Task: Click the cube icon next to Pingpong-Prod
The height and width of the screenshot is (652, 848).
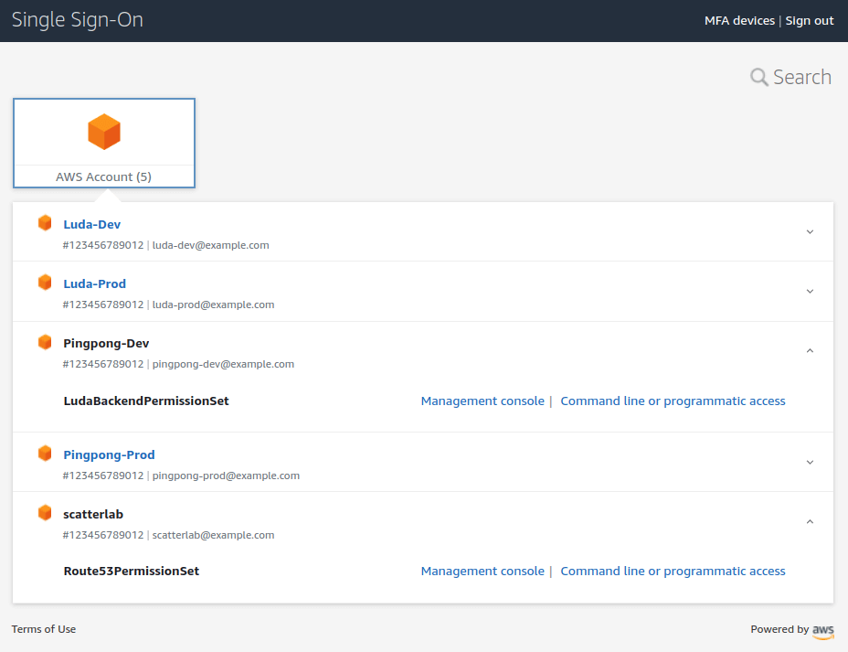Action: click(45, 454)
